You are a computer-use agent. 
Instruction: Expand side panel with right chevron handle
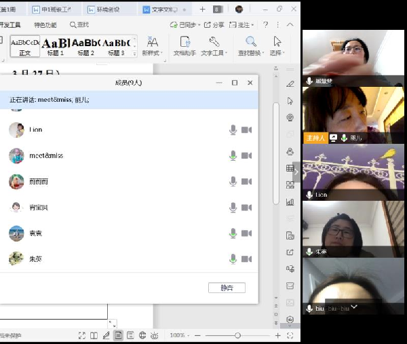296,172
